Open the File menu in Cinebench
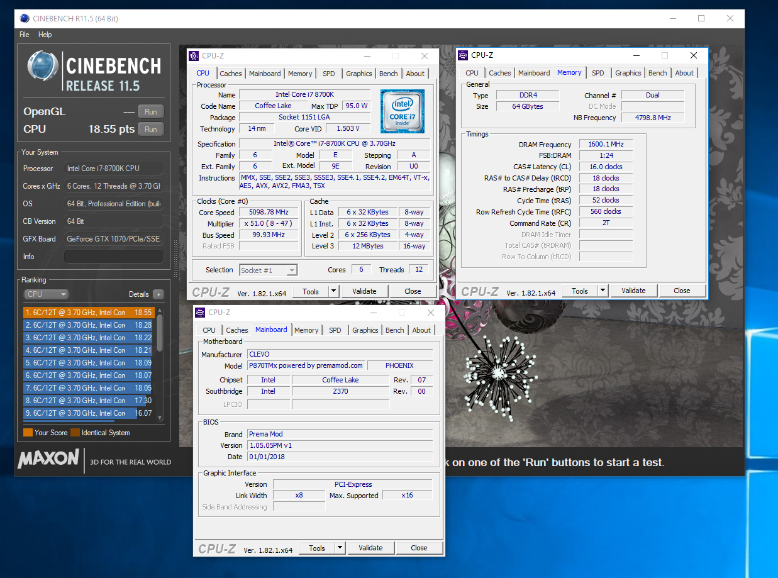Viewport: 778px width, 578px height. (x=25, y=35)
